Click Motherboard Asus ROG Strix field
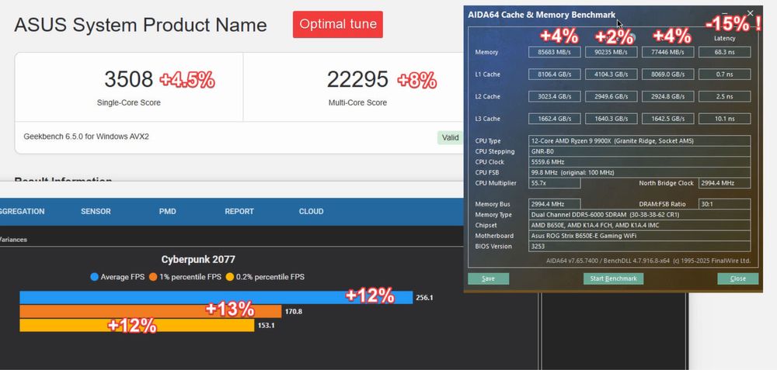777x370 pixels. coord(639,236)
